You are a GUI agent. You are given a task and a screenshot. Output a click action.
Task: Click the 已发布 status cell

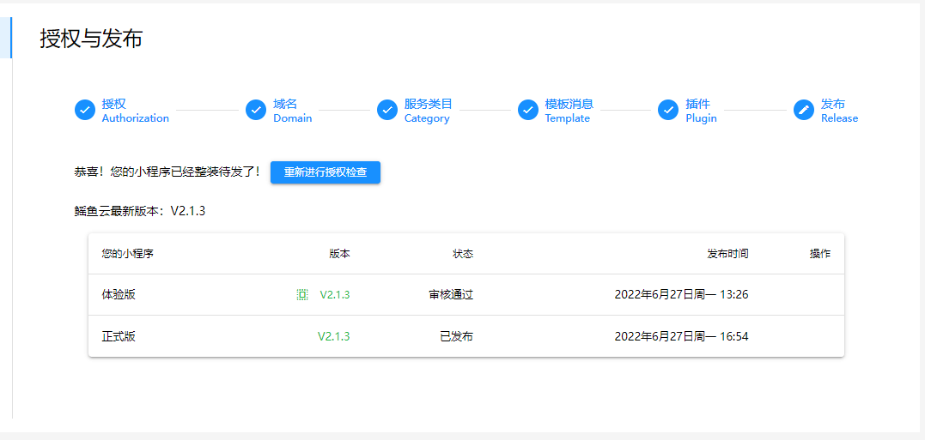tap(456, 336)
